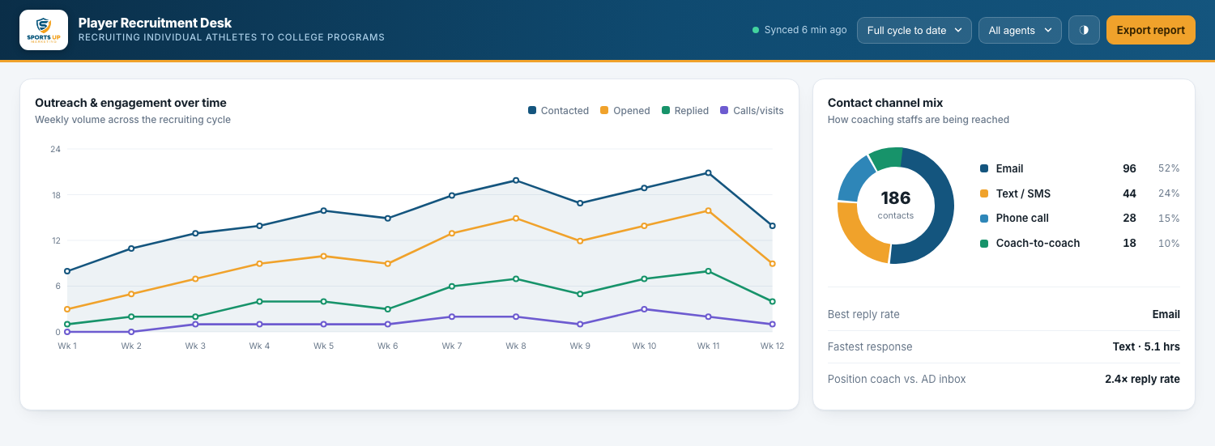This screenshot has width=1215, height=446.
Task: Click the Contacted data point at Wk 1
Action: point(67,271)
